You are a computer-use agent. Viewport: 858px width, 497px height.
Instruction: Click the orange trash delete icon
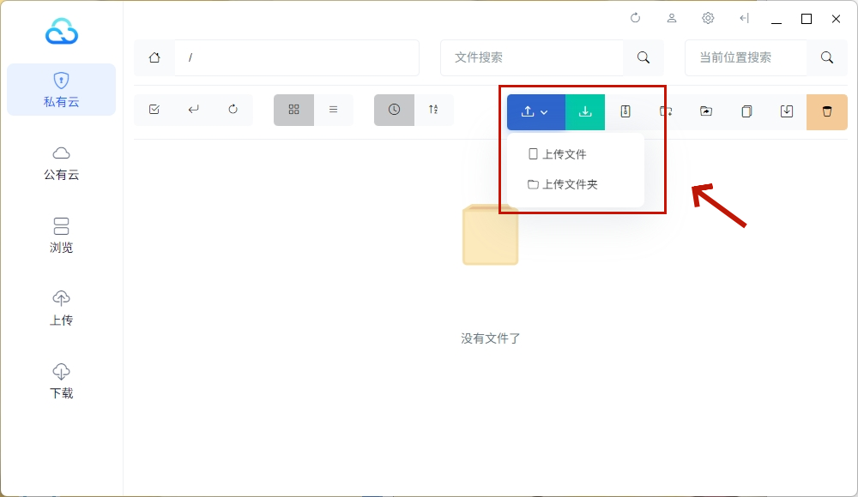pos(827,111)
